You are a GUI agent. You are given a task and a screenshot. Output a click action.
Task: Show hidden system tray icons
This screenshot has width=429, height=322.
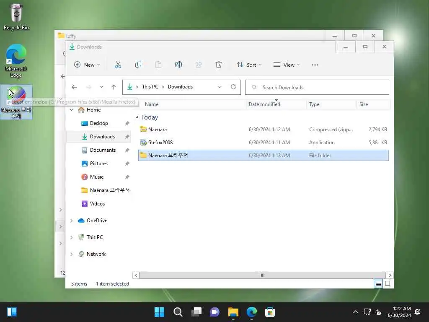(x=355, y=312)
